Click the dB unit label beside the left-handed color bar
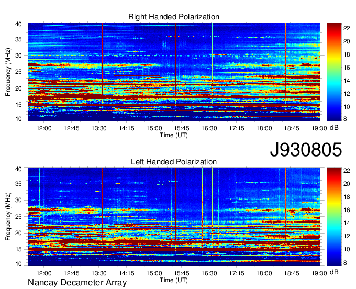Image resolution: width=356 pixels, height=289 pixels. click(x=334, y=272)
